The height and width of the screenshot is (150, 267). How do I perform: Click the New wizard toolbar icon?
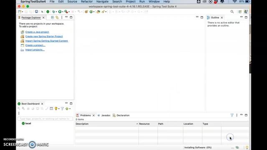click(x=20, y=12)
